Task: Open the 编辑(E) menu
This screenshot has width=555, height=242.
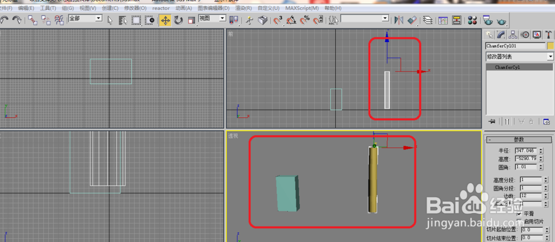Action: click(26, 8)
